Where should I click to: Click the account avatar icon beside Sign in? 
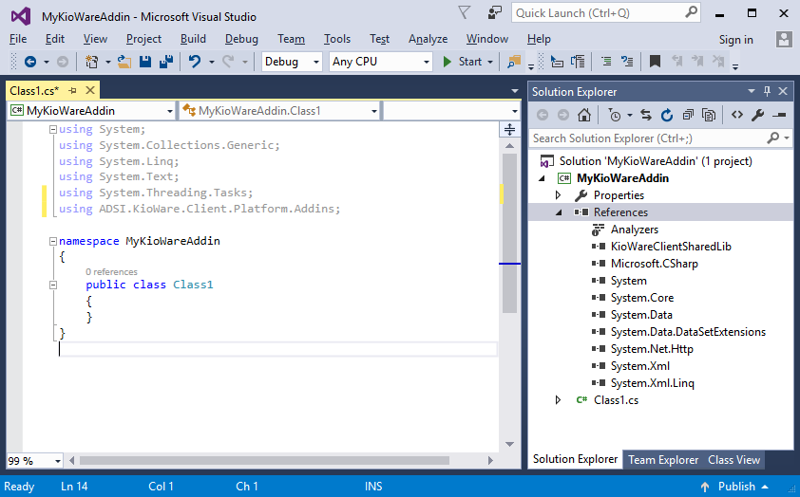coord(784,39)
